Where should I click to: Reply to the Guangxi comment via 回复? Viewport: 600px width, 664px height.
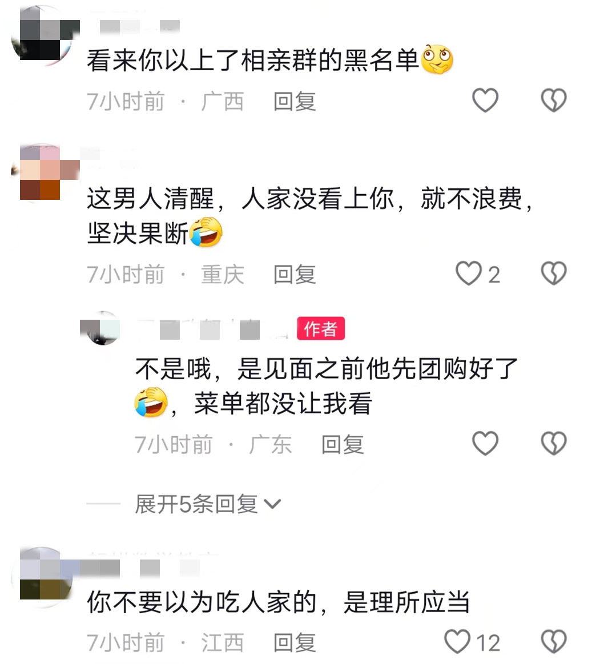295,102
